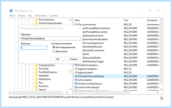Click tree pane scroll-down arrow
The image size is (172, 108).
(70, 89)
